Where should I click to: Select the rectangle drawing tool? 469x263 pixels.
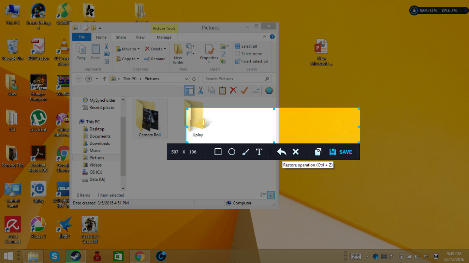tap(218, 152)
